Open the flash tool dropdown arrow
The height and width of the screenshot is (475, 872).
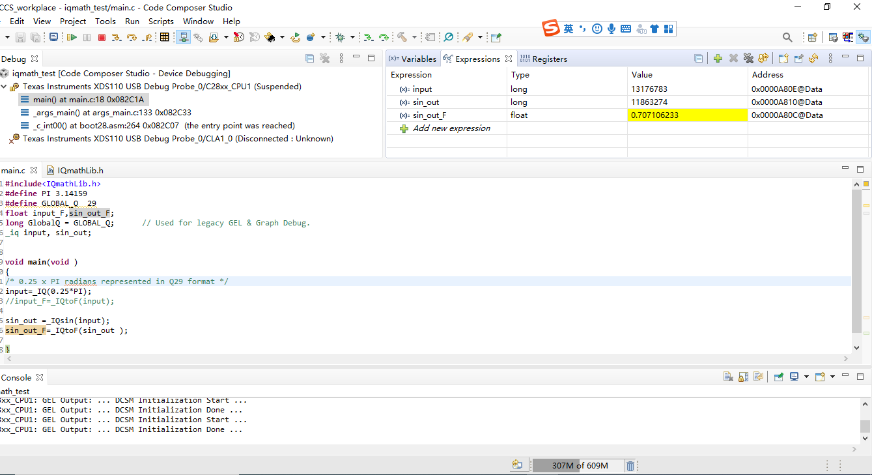[283, 37]
